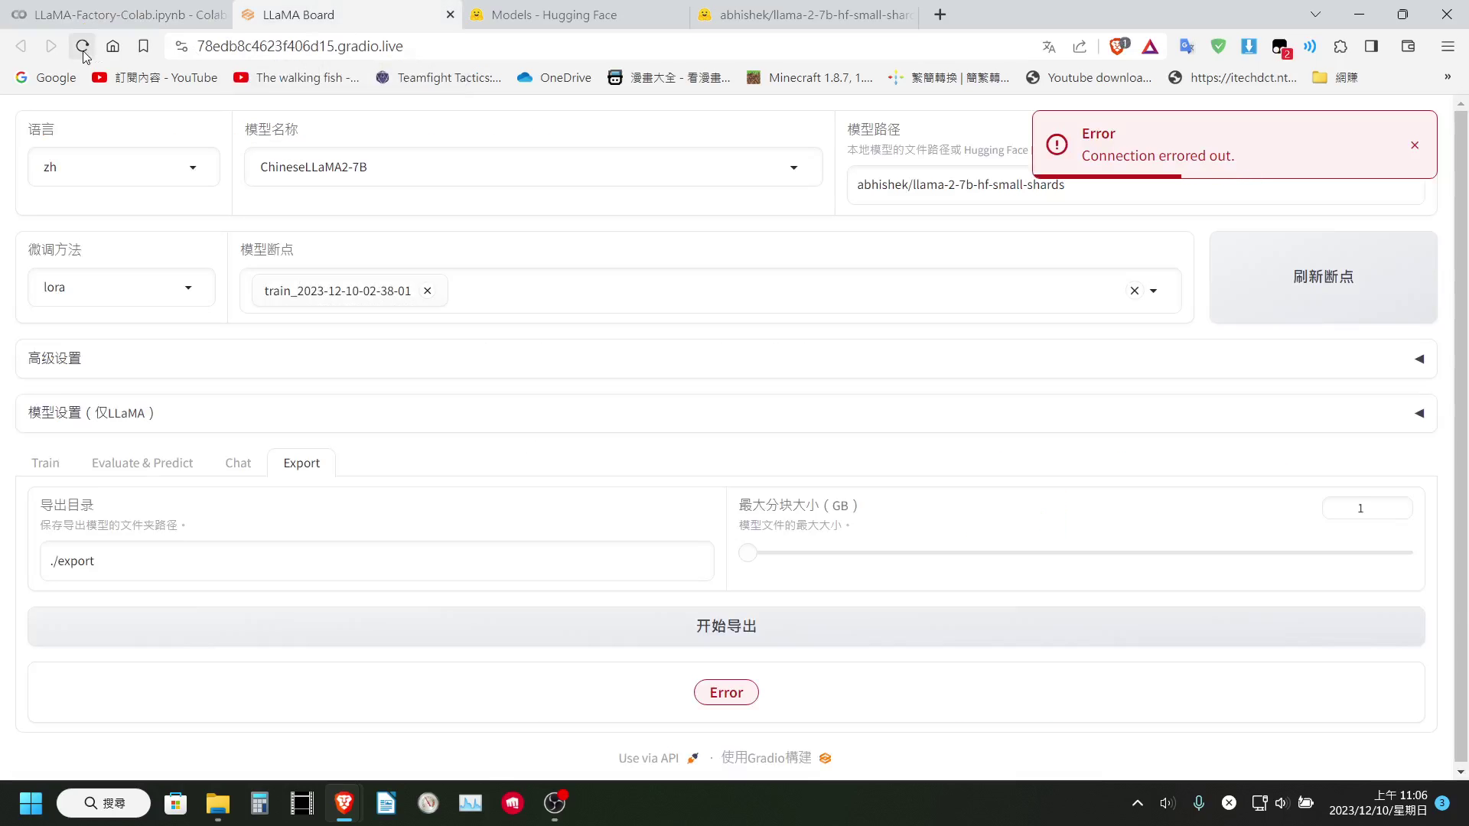This screenshot has width=1469, height=826.
Task: Open the translate page icon
Action: point(1049,47)
